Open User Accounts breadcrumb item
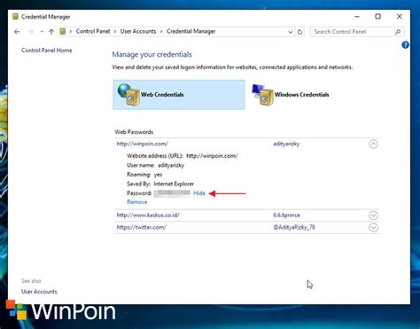Image resolution: width=420 pixels, height=329 pixels. [x=138, y=31]
